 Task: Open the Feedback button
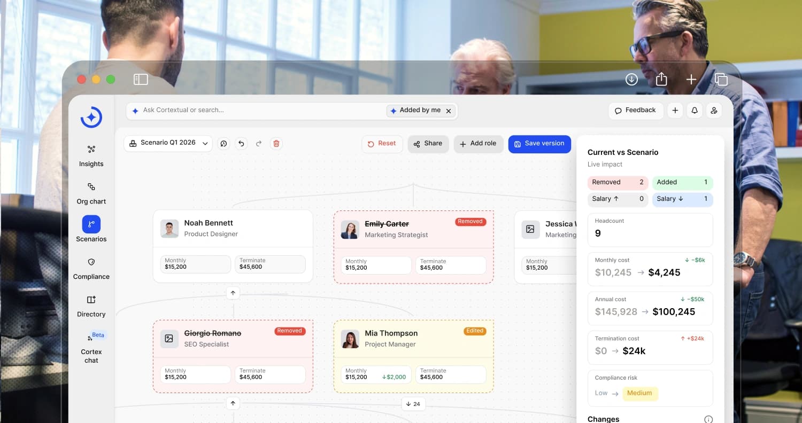(636, 111)
